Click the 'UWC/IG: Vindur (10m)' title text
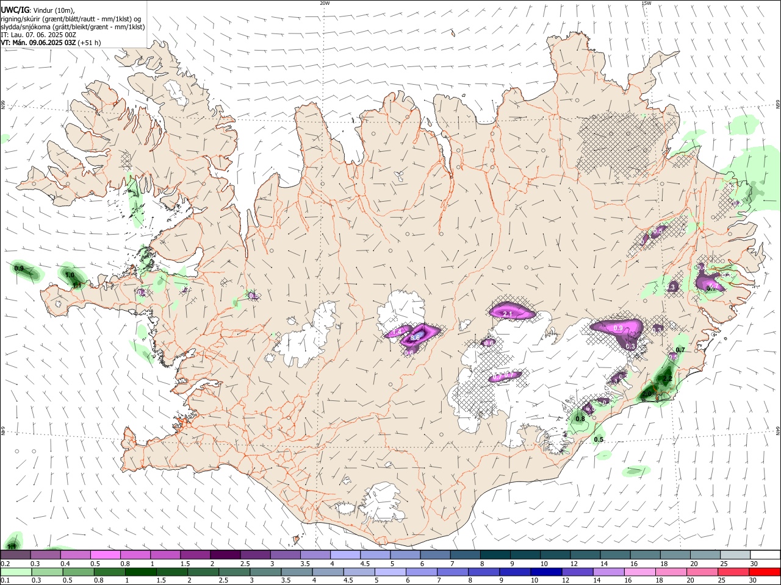The width and height of the screenshot is (781, 585). coord(38,10)
